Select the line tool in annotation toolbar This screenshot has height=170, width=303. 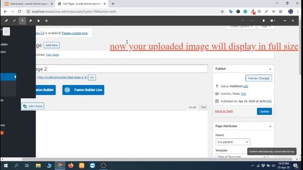[14, 21]
